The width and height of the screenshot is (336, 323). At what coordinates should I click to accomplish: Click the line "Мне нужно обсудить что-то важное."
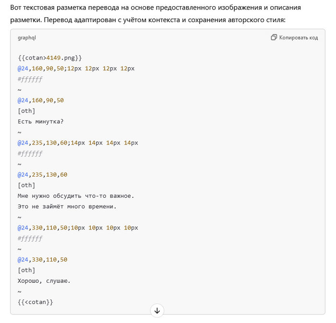pyautogui.click(x=76, y=196)
